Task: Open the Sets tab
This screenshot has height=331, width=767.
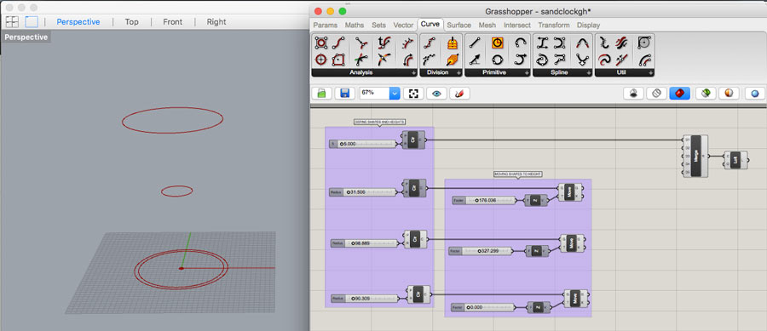Action: pyautogui.click(x=378, y=25)
